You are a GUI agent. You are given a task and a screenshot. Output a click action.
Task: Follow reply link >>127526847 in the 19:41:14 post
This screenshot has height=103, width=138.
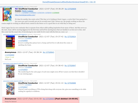[23, 87]
